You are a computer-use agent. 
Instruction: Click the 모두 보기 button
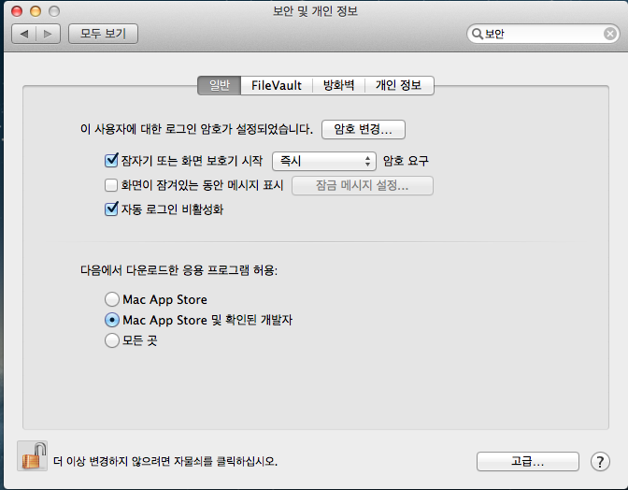pos(104,34)
